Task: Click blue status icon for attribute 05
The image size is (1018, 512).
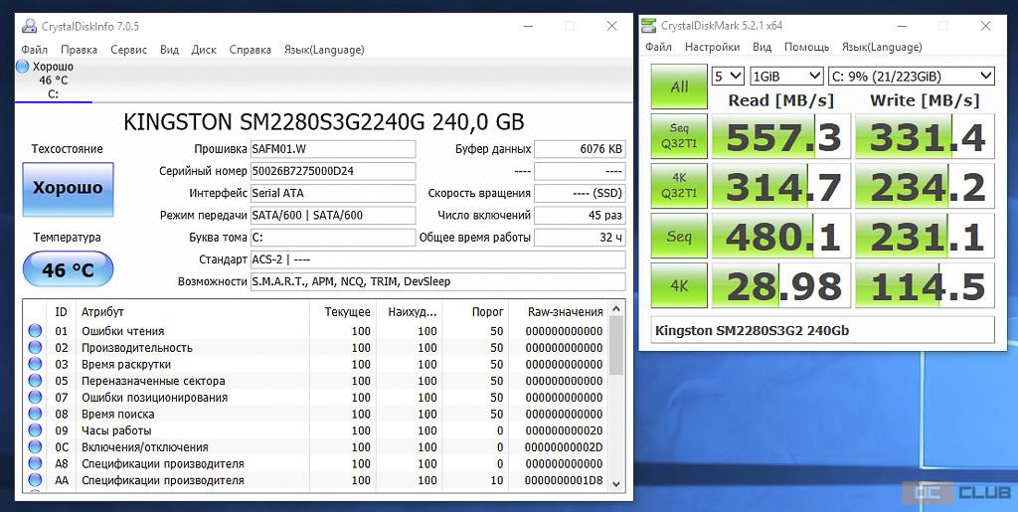Action: (x=35, y=381)
